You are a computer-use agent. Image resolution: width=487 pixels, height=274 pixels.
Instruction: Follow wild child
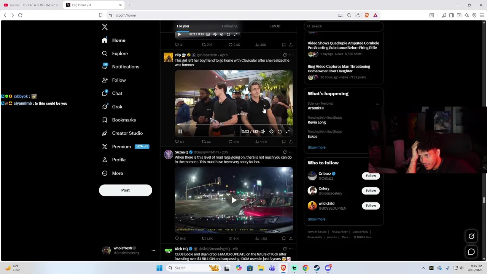point(371,205)
